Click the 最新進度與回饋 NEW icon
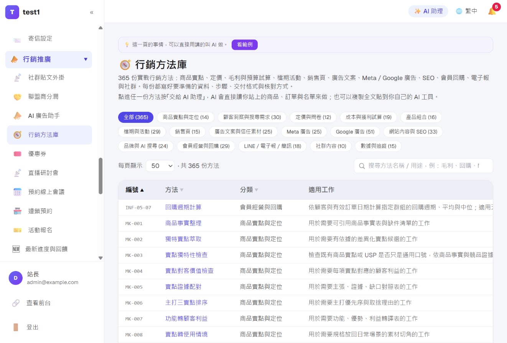 16,249
